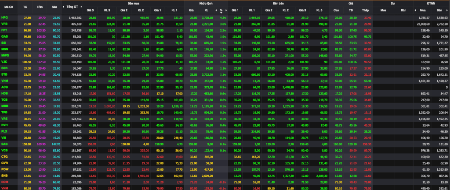The image size is (450, 190).
Task: Click sort-down triangle under % header
Action: coord(221,13)
